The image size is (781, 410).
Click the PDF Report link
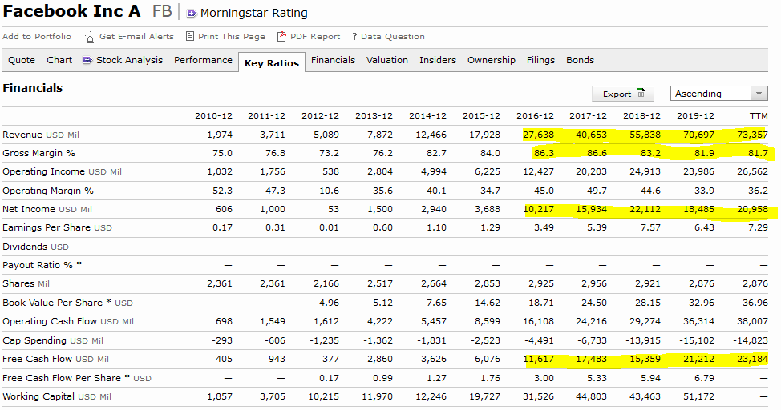(315, 36)
